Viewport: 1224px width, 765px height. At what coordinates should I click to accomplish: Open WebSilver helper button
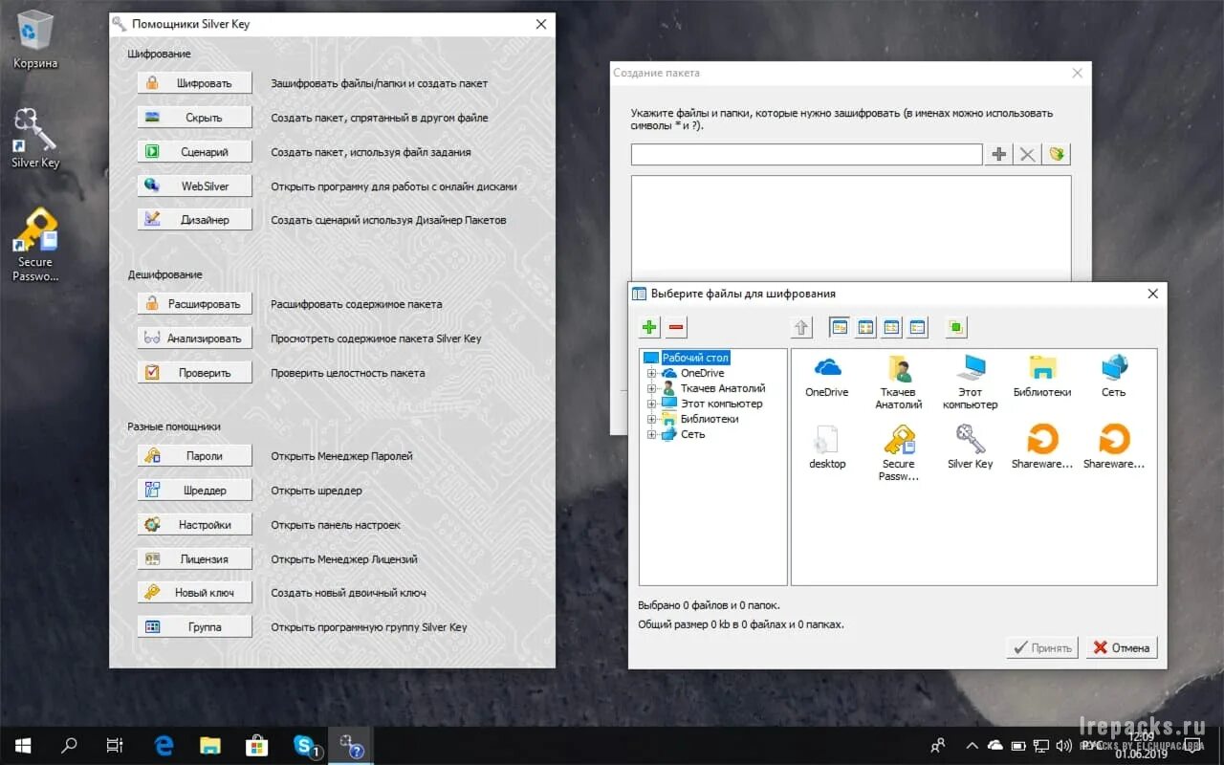(194, 186)
